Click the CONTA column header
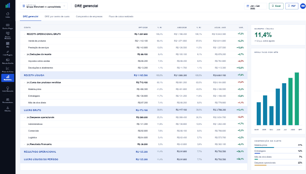This screenshot has height=174, width=306. 27,28
